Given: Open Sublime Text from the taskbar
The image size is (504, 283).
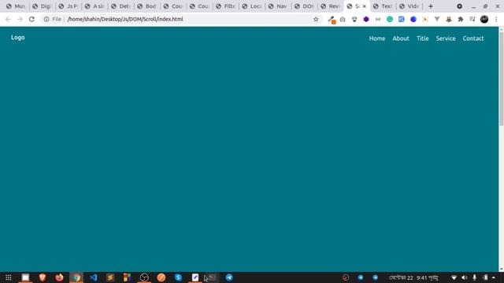Looking at the screenshot, I should point(110,277).
